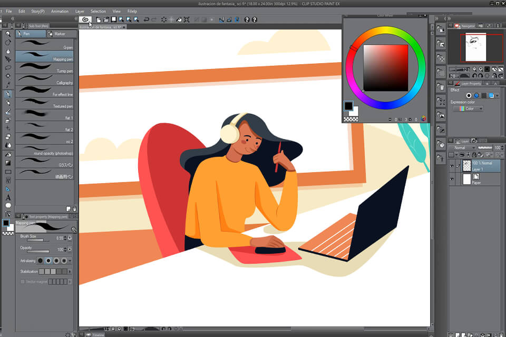
Task: Open the Expression color Color dropdown
Action: 468,108
